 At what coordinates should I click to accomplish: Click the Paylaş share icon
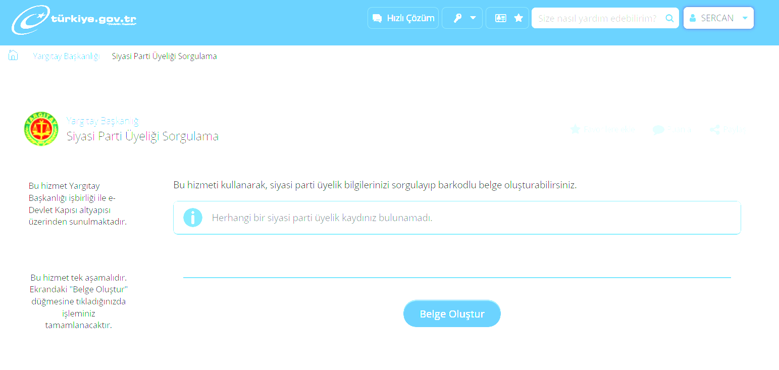[714, 129]
